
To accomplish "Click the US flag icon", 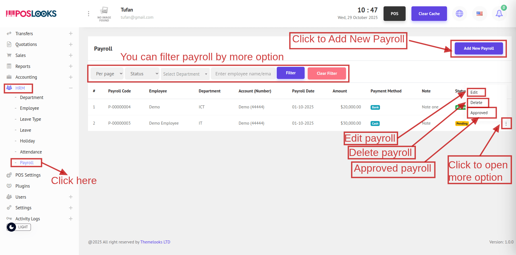I will pyautogui.click(x=480, y=13).
